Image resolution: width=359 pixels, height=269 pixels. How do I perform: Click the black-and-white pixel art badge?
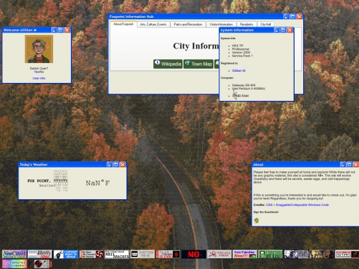click(x=297, y=254)
